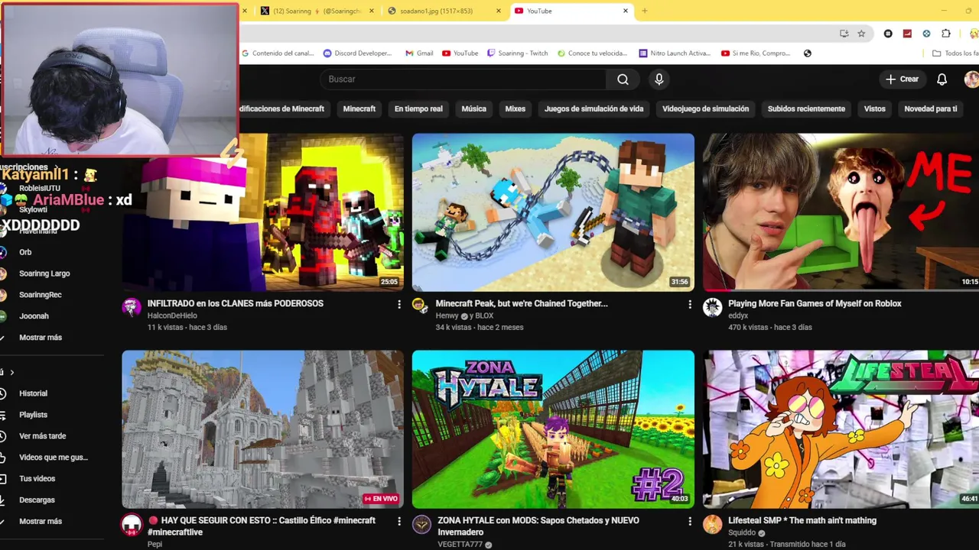Open Tus videos in the sidebar
979x550 pixels.
(x=37, y=479)
